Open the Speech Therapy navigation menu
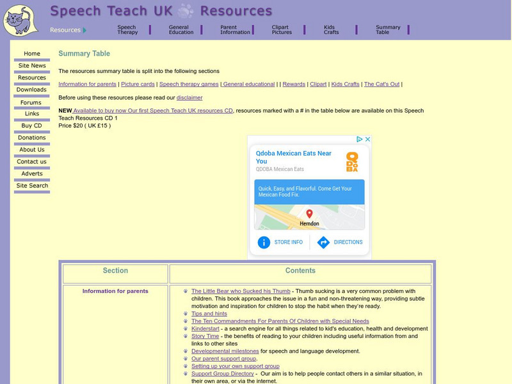The image size is (512, 384). click(127, 29)
